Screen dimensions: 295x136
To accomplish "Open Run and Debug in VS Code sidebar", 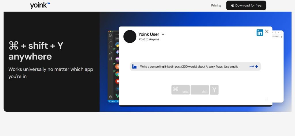I will click(x=111, y=53).
